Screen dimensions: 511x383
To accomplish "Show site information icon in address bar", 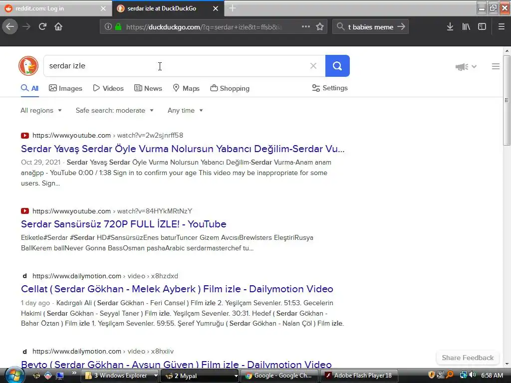I will point(108,27).
